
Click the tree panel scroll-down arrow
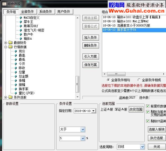(77, 97)
